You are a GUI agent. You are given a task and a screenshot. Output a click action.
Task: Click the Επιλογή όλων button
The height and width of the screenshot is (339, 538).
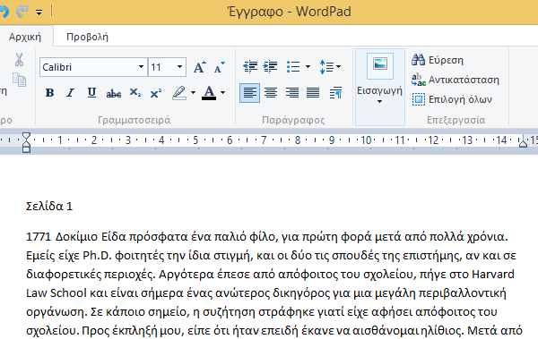[452, 99]
